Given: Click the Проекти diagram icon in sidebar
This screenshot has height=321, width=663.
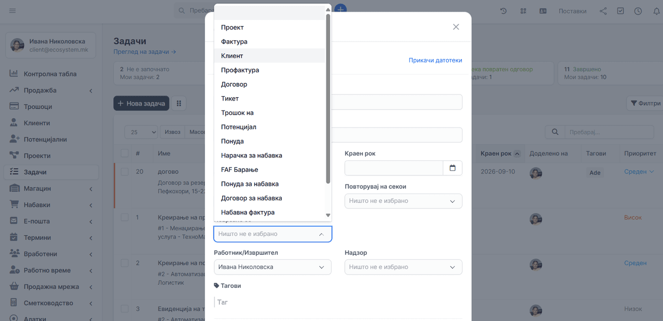Looking at the screenshot, I should click(x=14, y=156).
